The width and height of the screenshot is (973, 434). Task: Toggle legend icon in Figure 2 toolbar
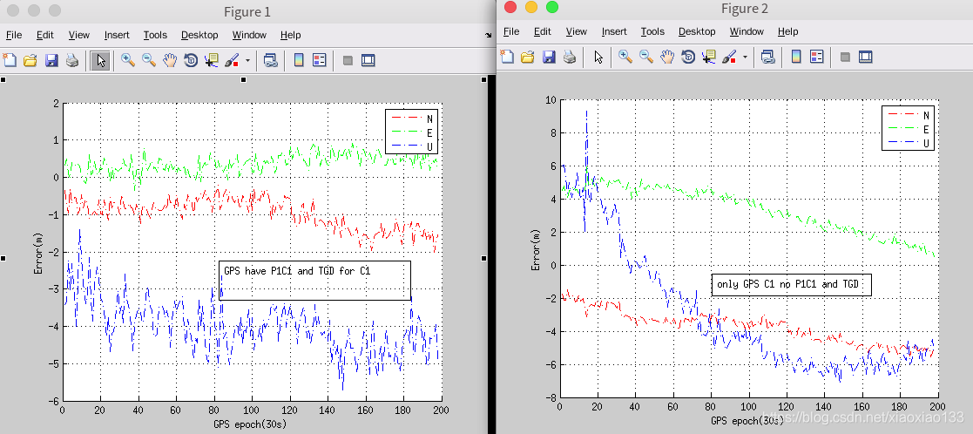[x=817, y=58]
